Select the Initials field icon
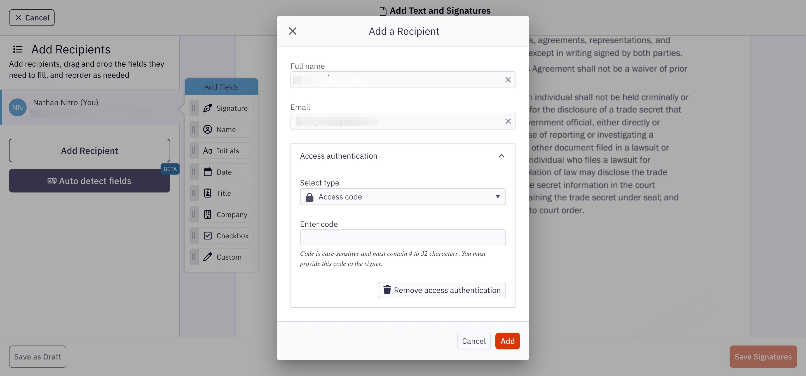 point(208,151)
